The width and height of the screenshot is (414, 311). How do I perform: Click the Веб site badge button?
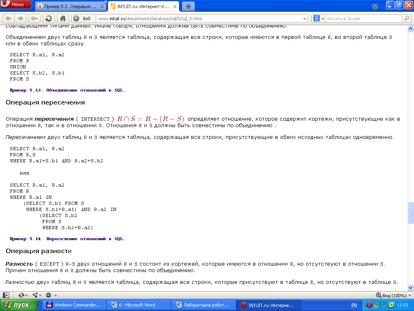pyautogui.click(x=83, y=18)
